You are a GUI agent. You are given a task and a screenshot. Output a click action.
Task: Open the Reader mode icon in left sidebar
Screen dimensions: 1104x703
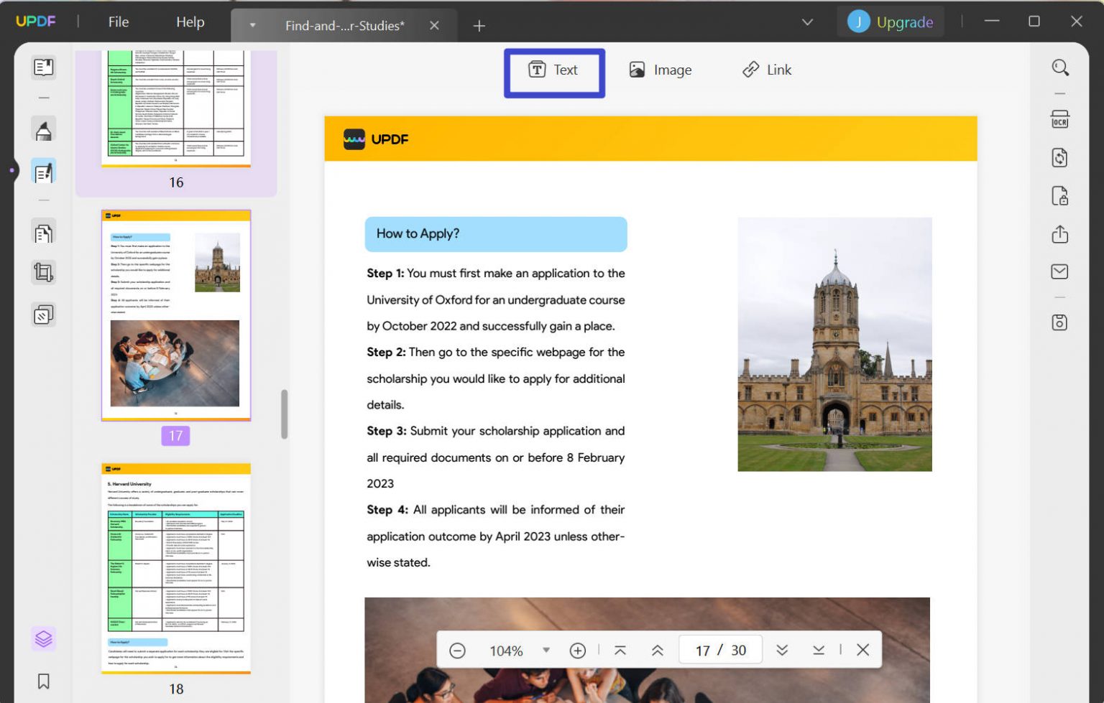43,67
